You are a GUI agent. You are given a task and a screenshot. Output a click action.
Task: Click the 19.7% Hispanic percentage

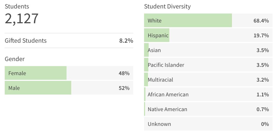coord(261,35)
